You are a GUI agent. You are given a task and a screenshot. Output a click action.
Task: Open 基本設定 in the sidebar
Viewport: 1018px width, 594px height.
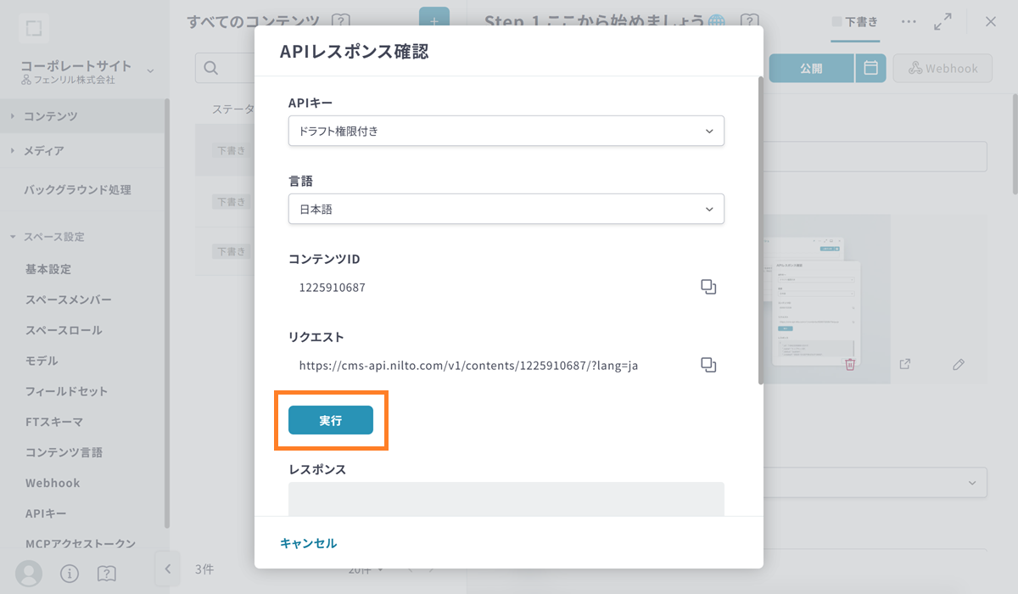coord(48,269)
